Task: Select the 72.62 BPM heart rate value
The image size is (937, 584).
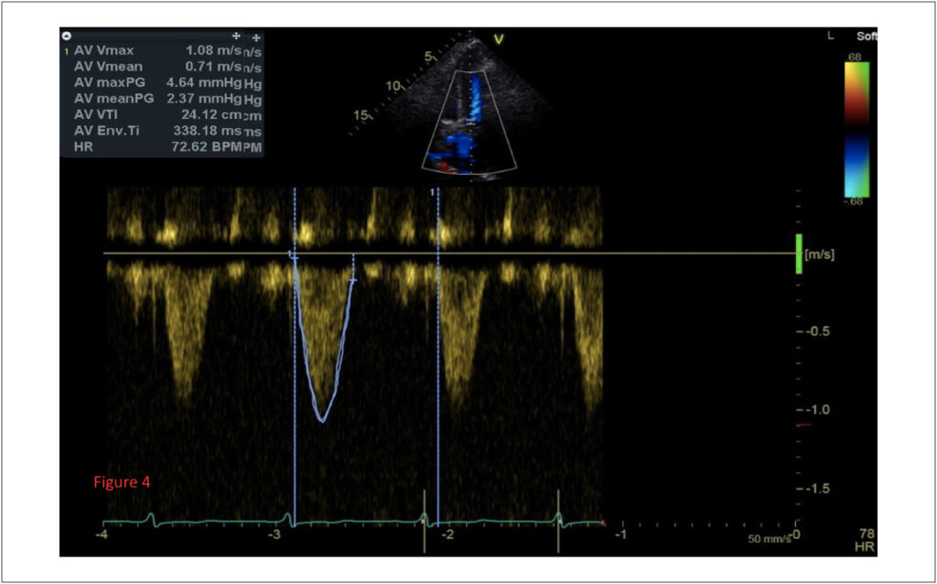Action: point(209,146)
